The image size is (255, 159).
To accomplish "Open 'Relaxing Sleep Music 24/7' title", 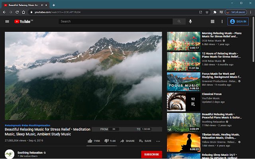I will click(x=220, y=156).
